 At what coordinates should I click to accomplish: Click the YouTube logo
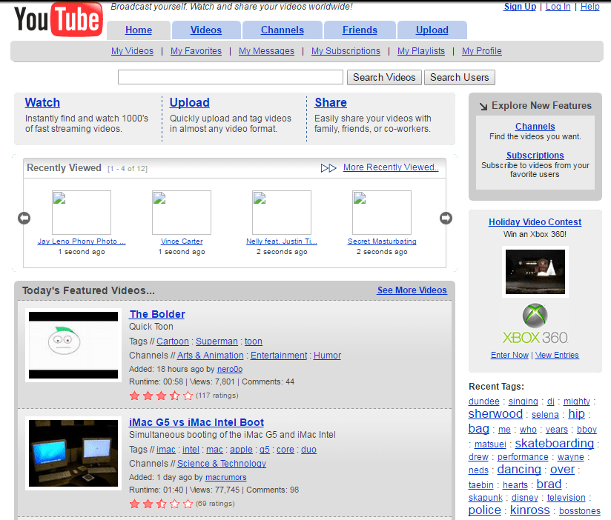click(59, 19)
